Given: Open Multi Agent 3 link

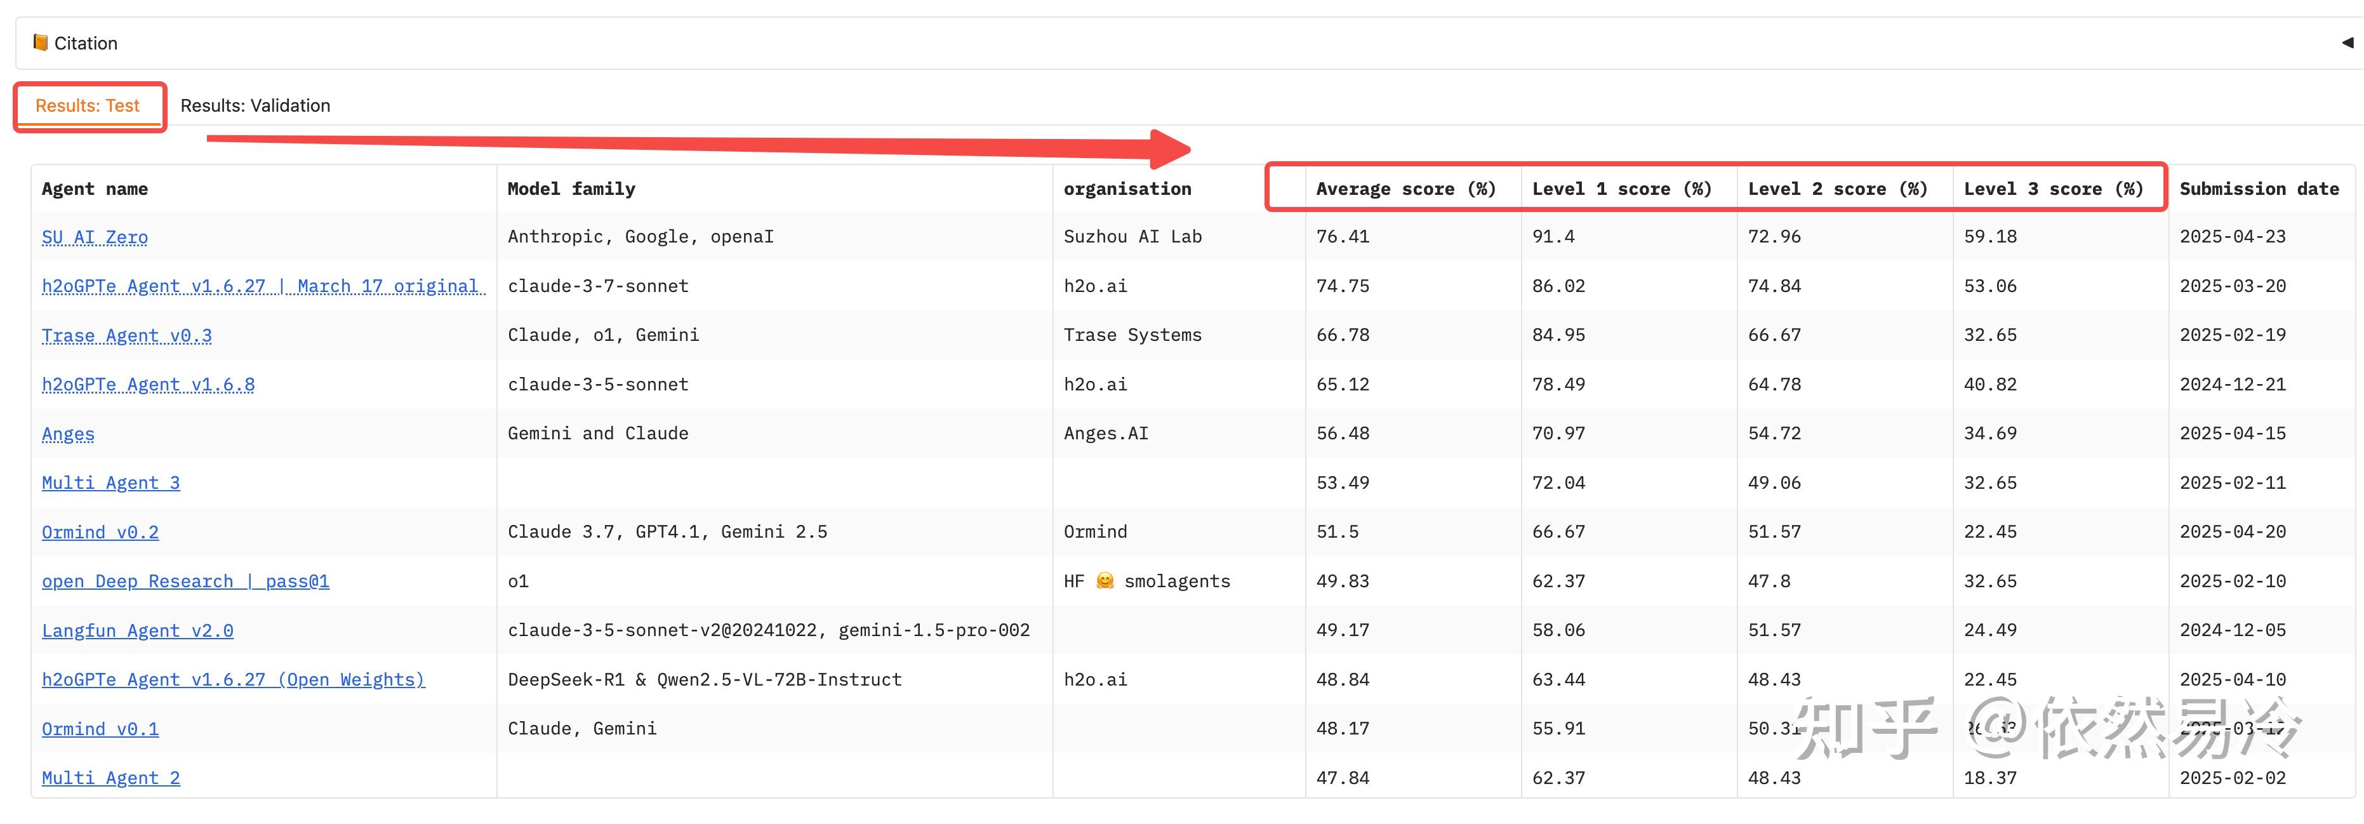Looking at the screenshot, I should (x=110, y=482).
